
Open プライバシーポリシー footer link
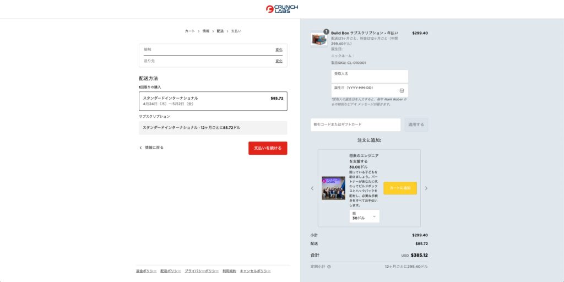coord(202,271)
